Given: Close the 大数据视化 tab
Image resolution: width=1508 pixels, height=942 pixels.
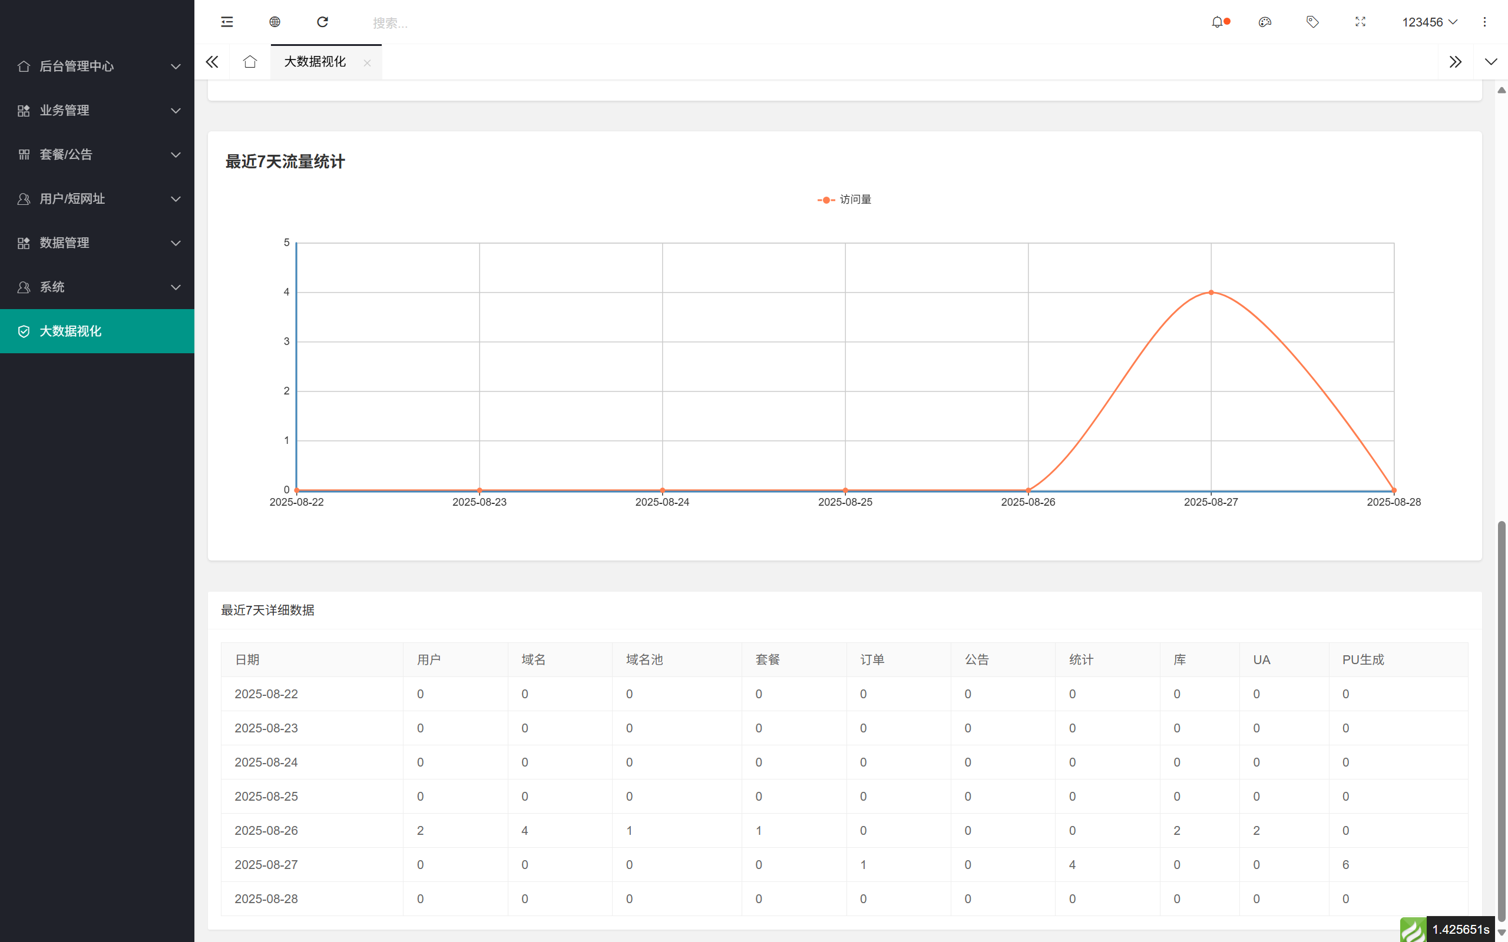Looking at the screenshot, I should [367, 63].
